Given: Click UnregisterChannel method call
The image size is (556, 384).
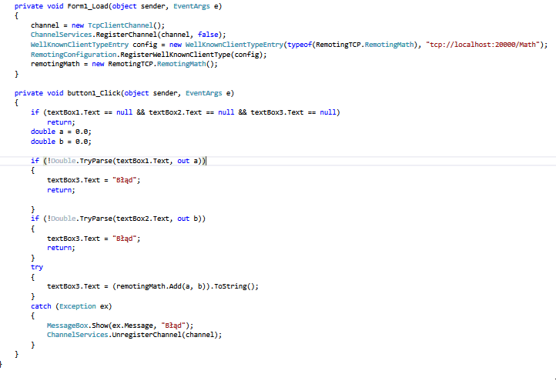Looking at the screenshot, I should point(147,335).
